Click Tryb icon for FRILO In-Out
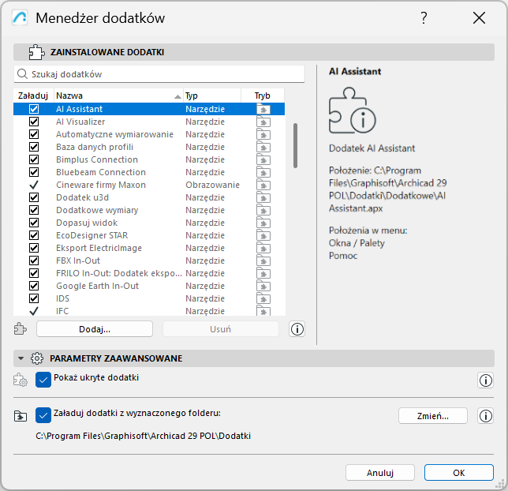 pyautogui.click(x=263, y=274)
